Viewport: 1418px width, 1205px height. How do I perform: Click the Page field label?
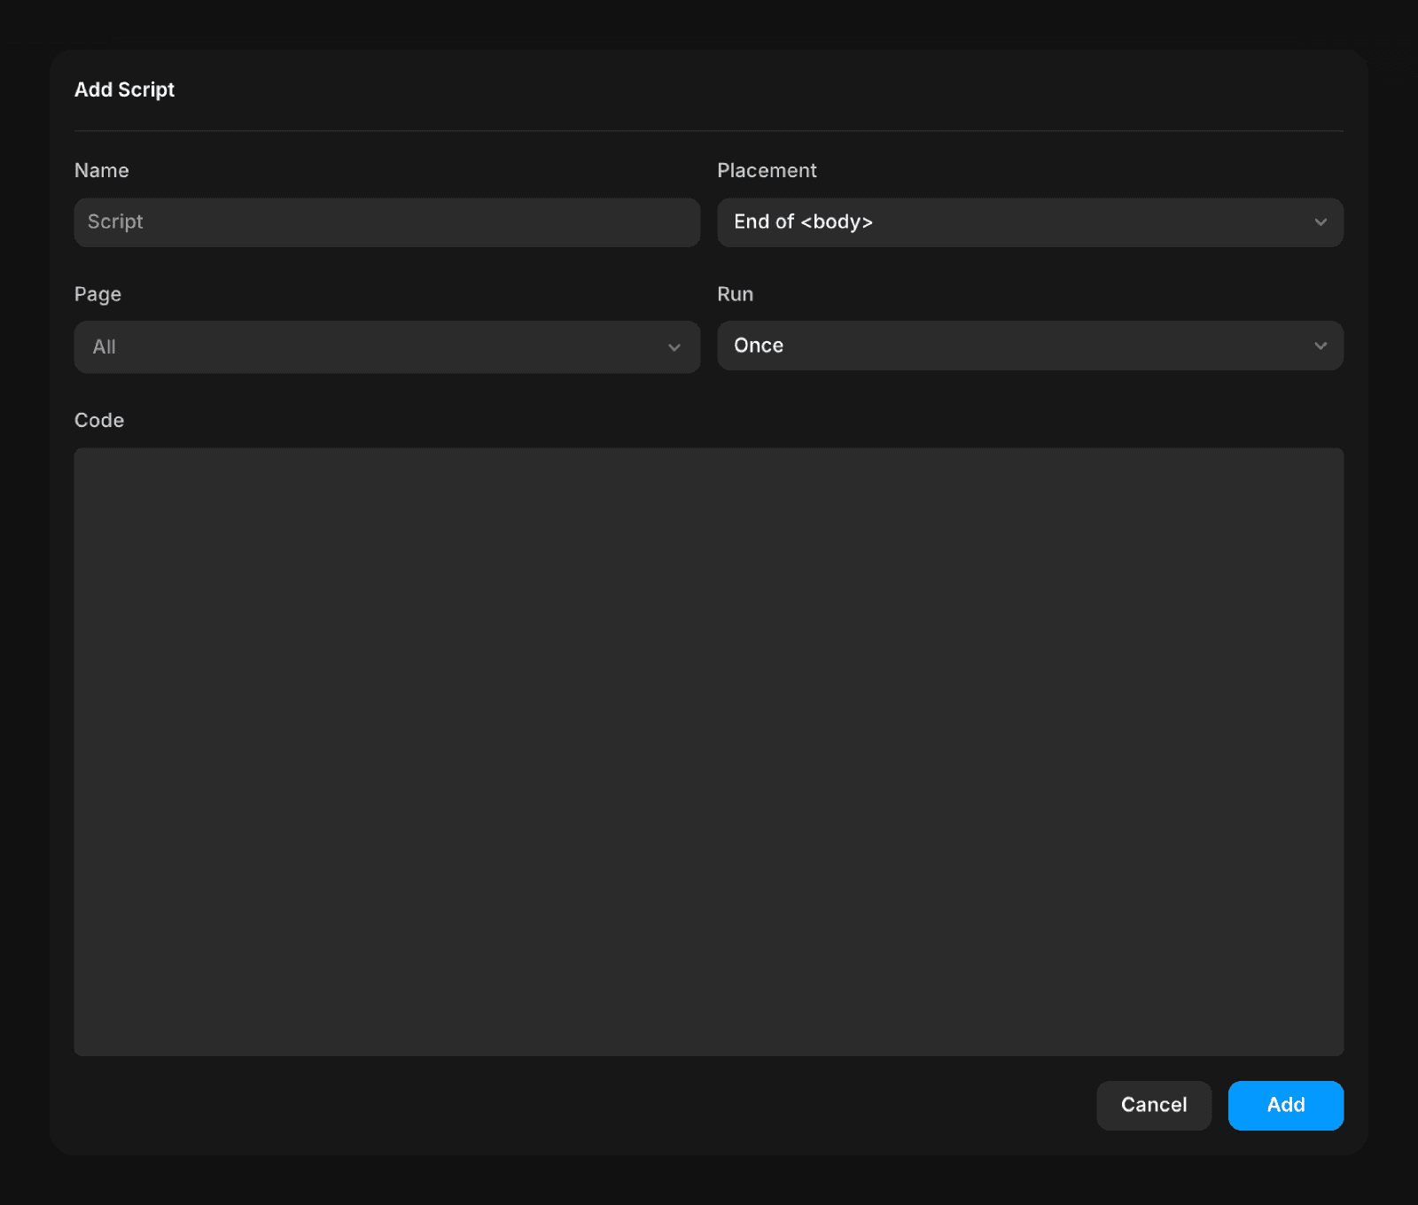tap(97, 294)
